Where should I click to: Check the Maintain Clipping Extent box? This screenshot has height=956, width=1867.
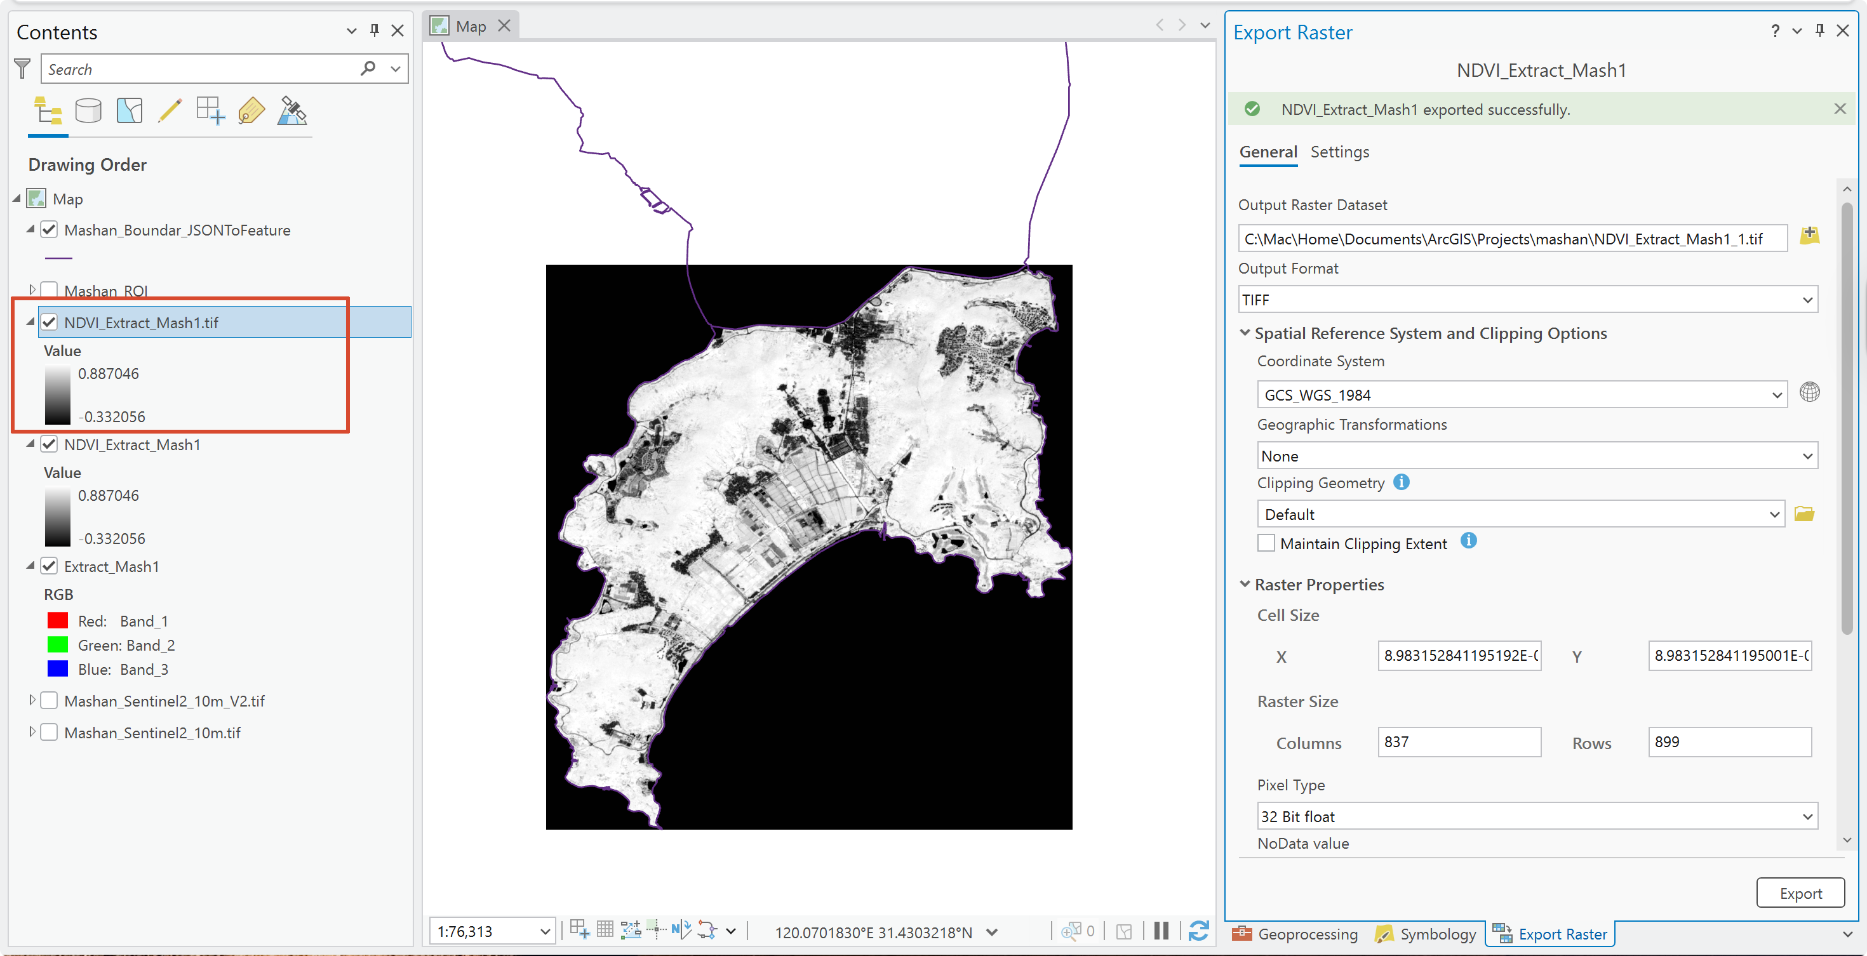pos(1266,543)
